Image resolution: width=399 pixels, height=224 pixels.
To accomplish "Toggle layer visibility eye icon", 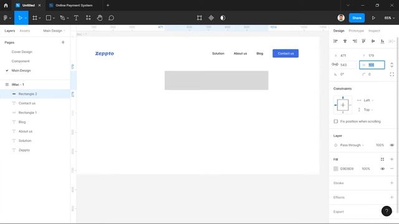I will click(x=392, y=145).
